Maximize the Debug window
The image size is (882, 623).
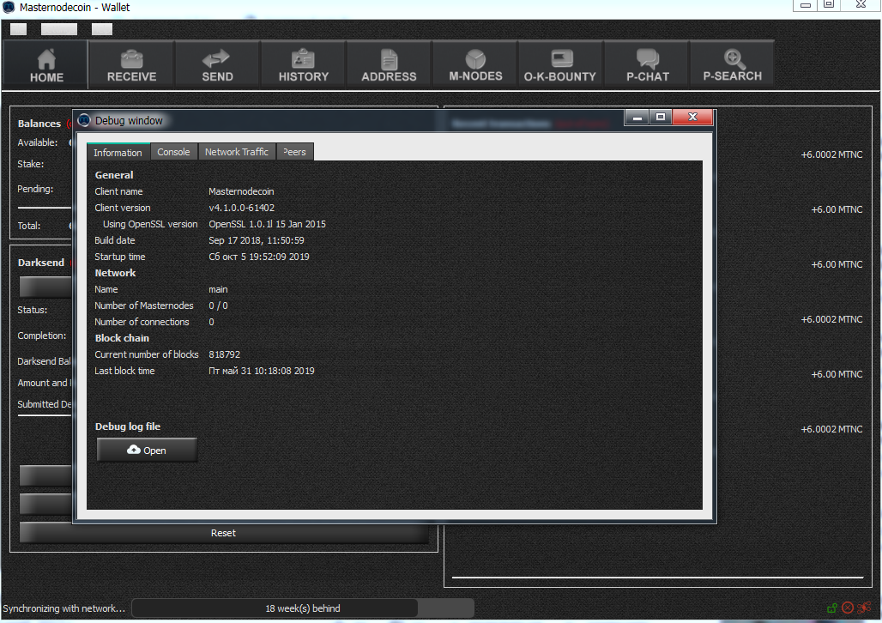pos(661,117)
